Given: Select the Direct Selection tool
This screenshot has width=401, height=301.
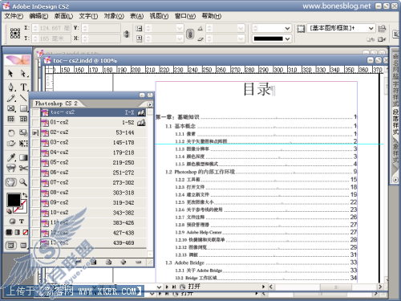Looking at the screenshot, I should 23,73.
